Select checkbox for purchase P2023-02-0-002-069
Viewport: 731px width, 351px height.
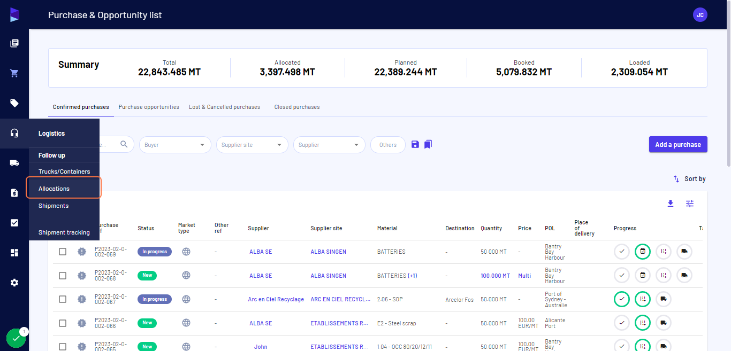tap(63, 252)
